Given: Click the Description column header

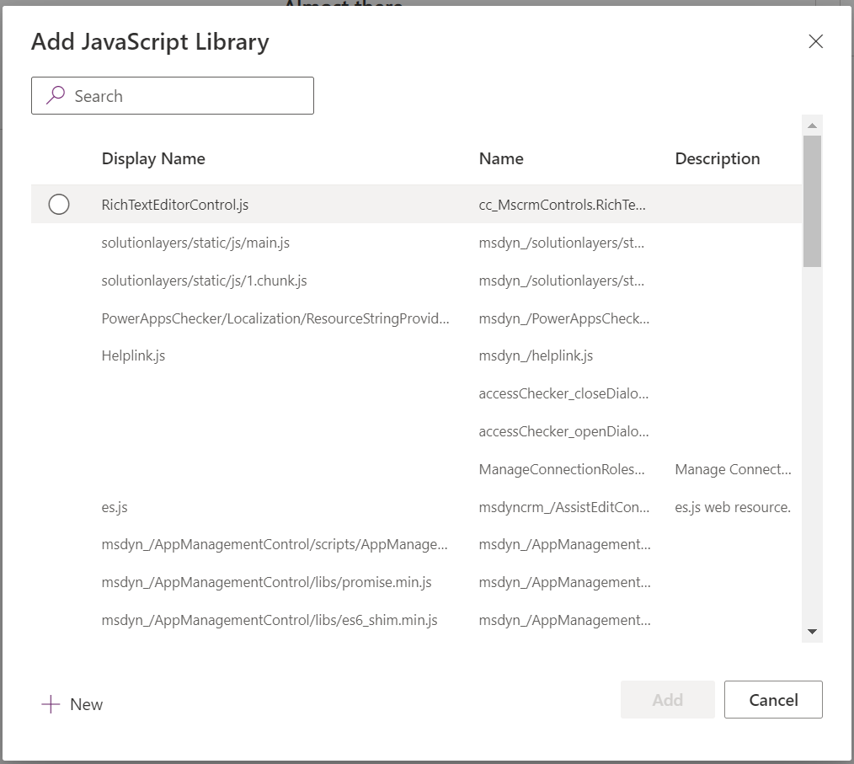Looking at the screenshot, I should tap(717, 158).
